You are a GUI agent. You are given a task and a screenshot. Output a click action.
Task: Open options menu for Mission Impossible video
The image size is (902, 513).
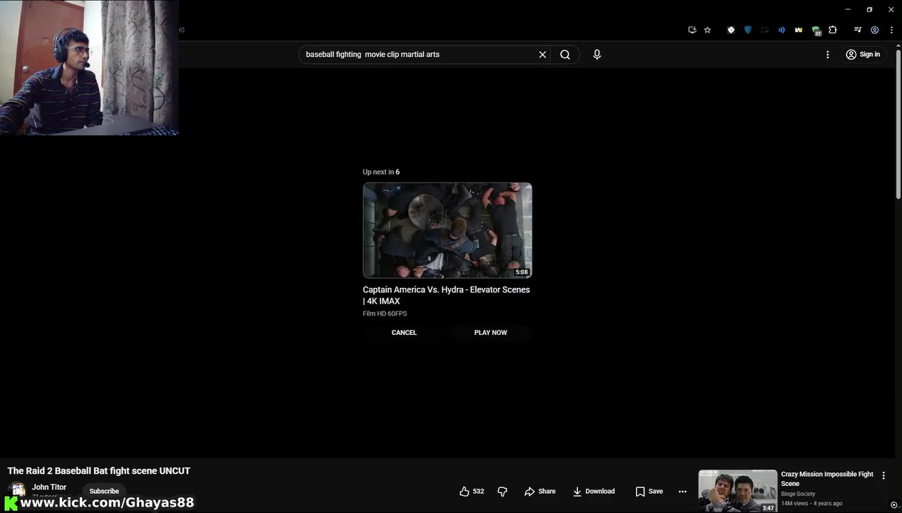point(883,475)
